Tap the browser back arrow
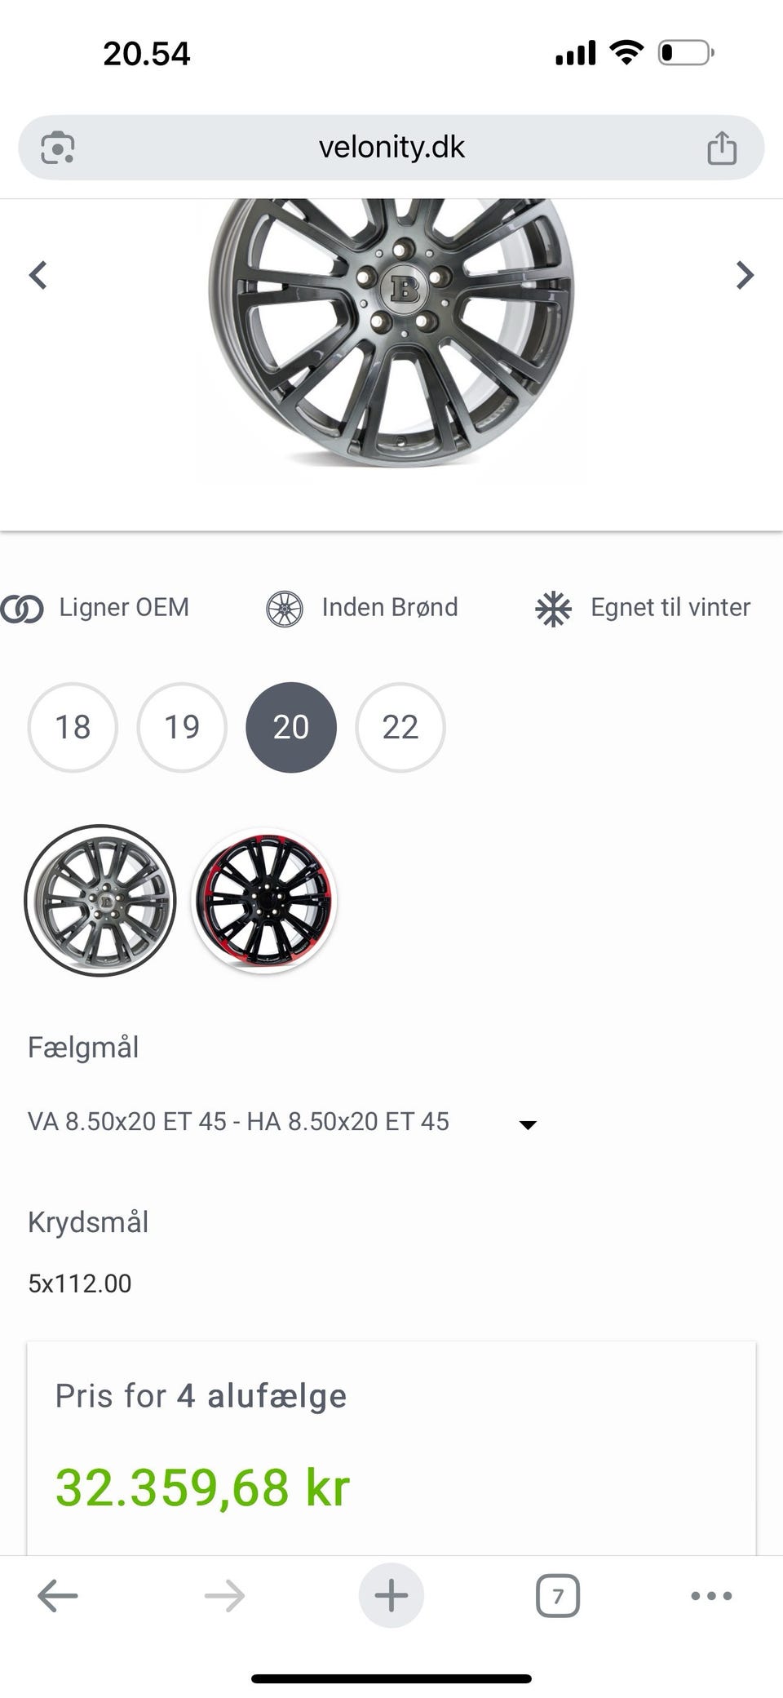The height and width of the screenshot is (1698, 783). click(58, 1595)
